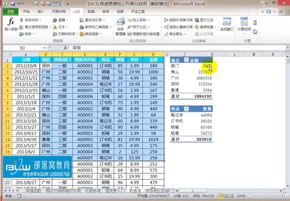Click pivot table total 203616

coord(204,139)
